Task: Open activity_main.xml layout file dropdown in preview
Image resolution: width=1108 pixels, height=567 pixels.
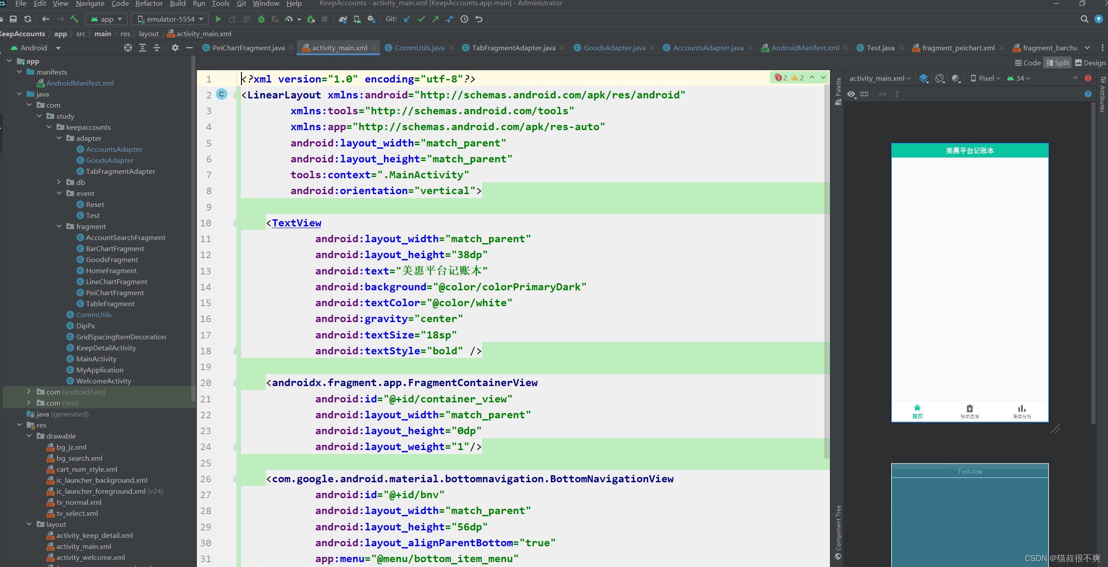Action: coord(880,78)
